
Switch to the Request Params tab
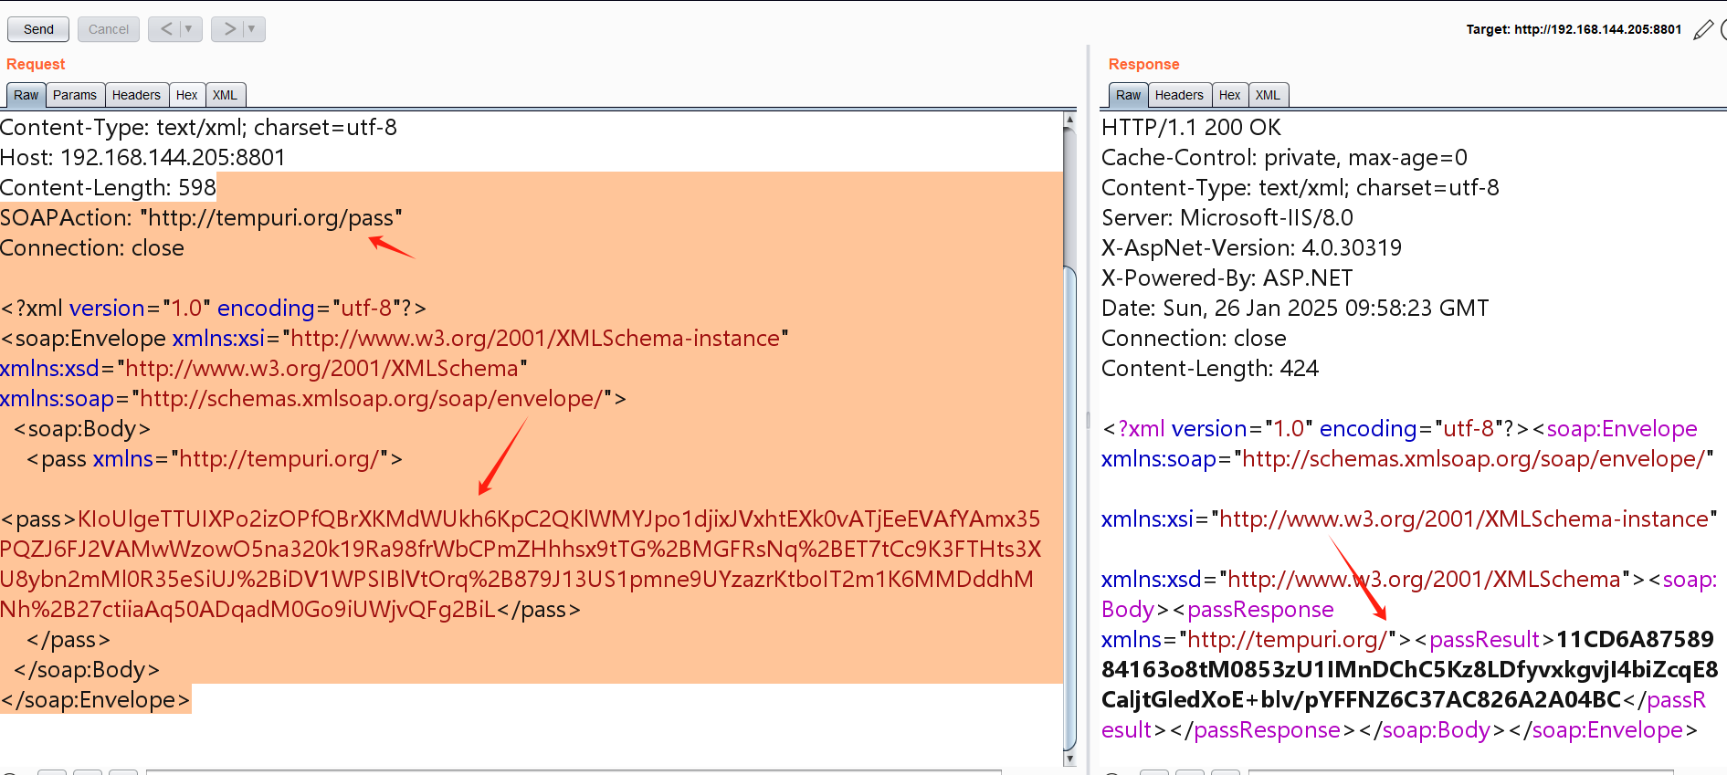75,95
